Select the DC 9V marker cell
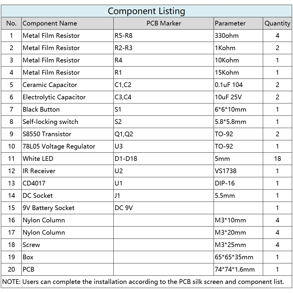The image size is (293, 293). 163,208
